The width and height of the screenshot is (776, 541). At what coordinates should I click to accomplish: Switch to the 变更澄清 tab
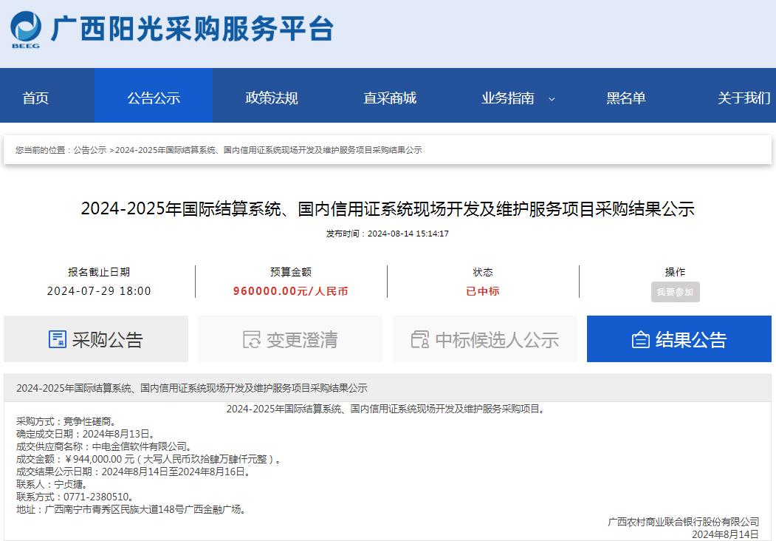coord(290,339)
